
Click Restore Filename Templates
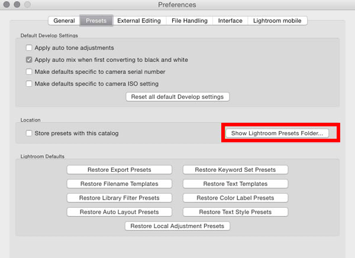[120, 184]
